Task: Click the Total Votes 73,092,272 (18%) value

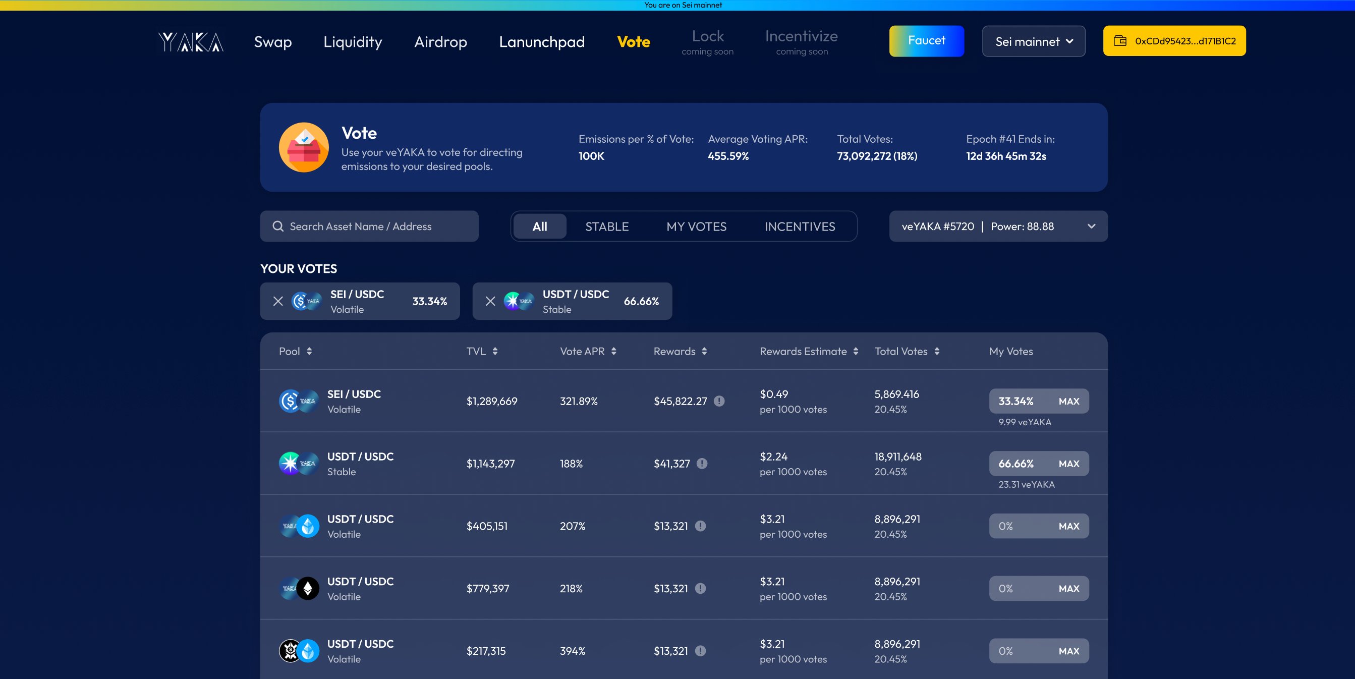Action: (876, 156)
